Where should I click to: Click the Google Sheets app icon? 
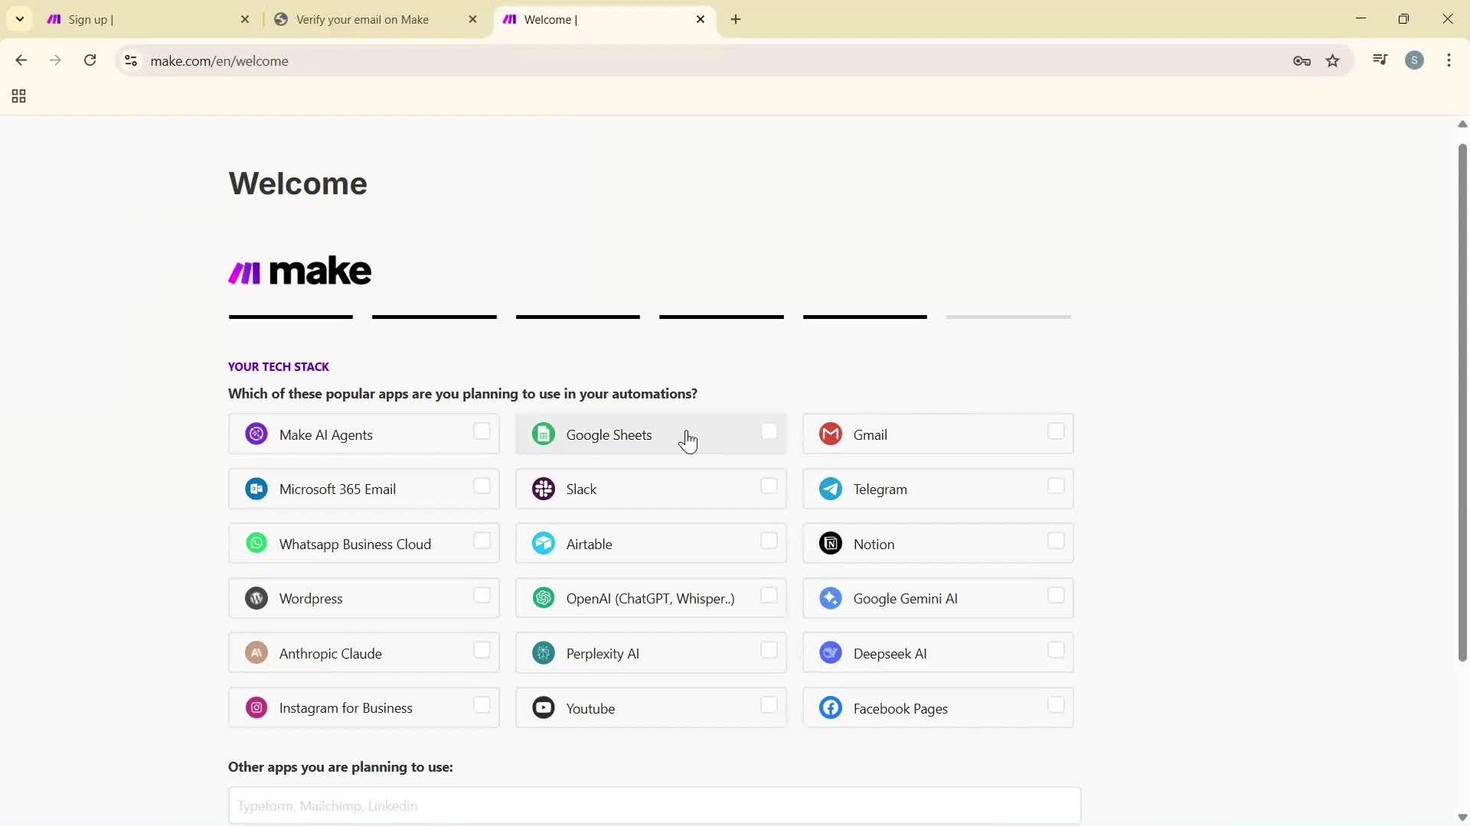pyautogui.click(x=544, y=433)
